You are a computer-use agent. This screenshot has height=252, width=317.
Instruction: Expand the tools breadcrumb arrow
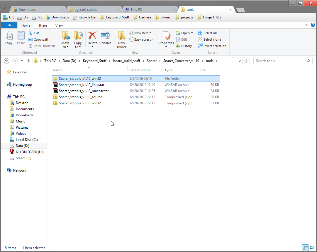217,61
